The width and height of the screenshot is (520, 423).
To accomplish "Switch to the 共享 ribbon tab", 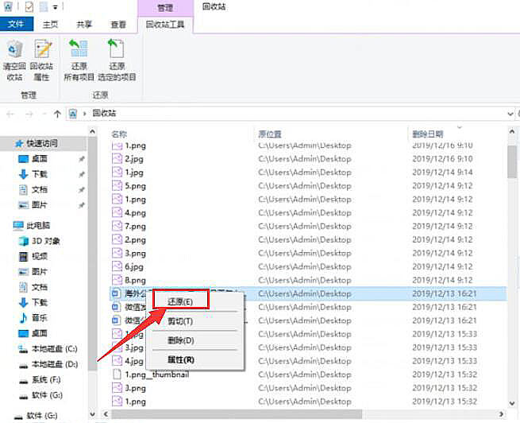I will pos(84,25).
